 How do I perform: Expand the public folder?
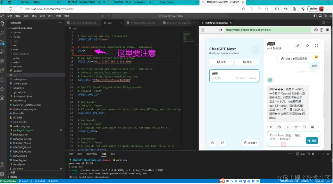tap(17, 58)
